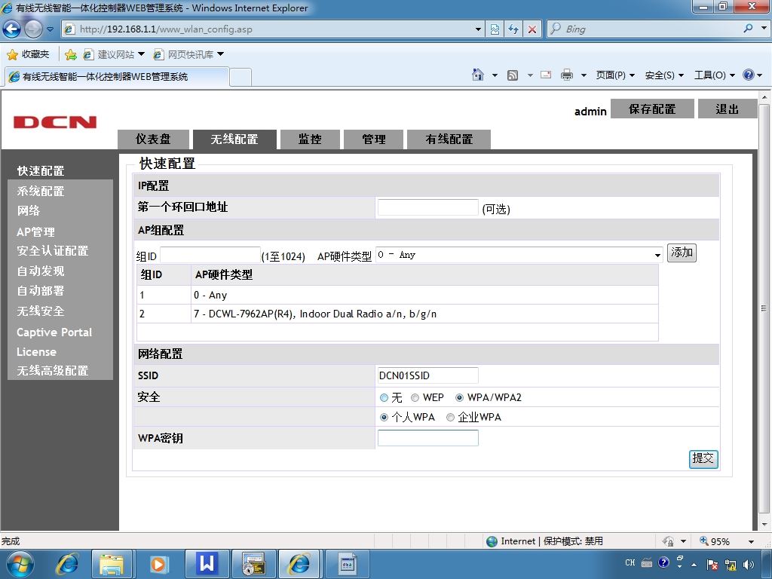The height and width of the screenshot is (579, 772).
Task: Click the 提交 button
Action: tap(703, 459)
